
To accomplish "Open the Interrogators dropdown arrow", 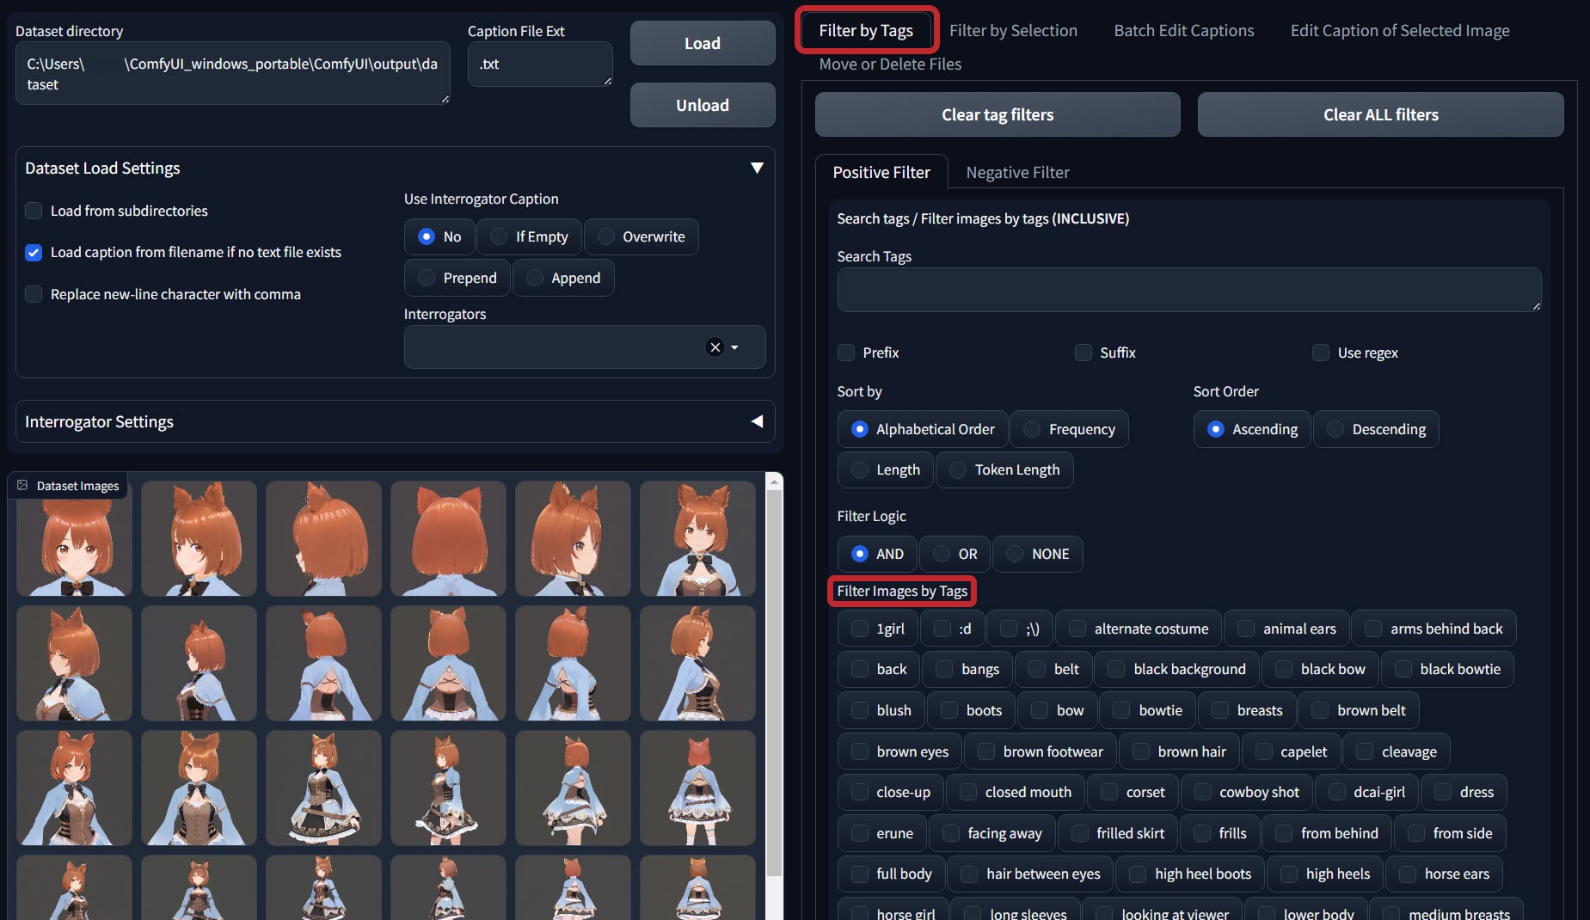I will click(x=735, y=347).
